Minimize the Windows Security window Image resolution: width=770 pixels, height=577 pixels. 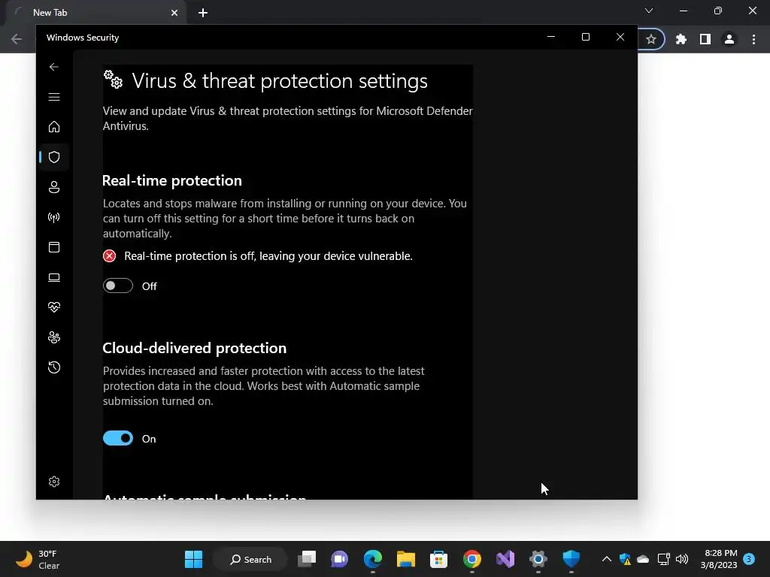(551, 38)
